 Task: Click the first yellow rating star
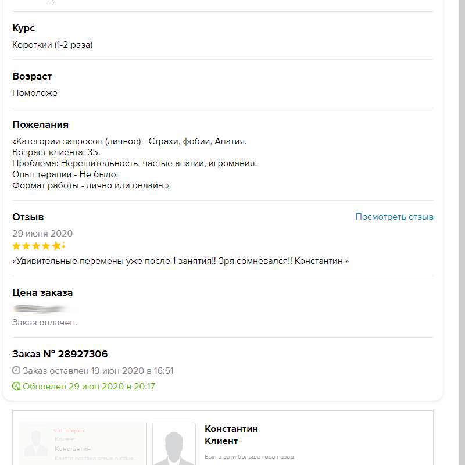(x=17, y=246)
